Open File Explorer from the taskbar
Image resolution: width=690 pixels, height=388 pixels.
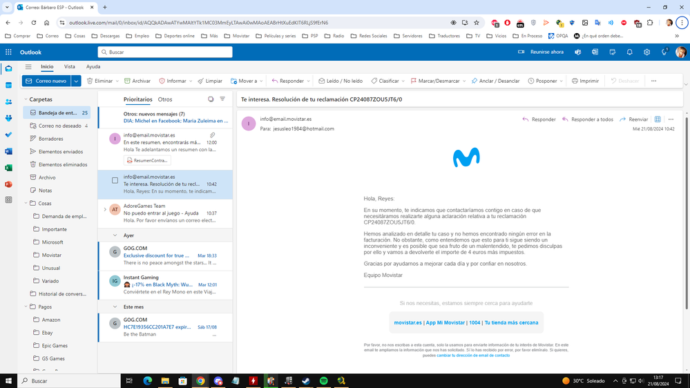[x=165, y=380]
